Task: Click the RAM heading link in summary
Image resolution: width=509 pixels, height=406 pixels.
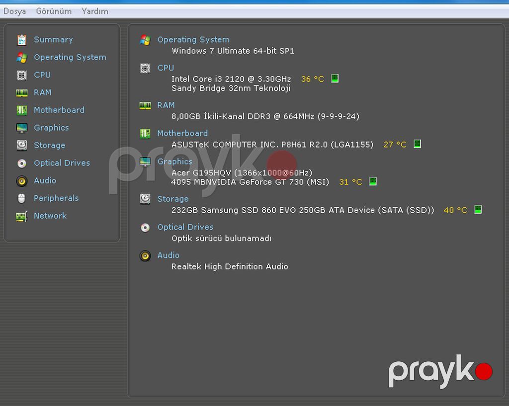Action: coord(166,105)
